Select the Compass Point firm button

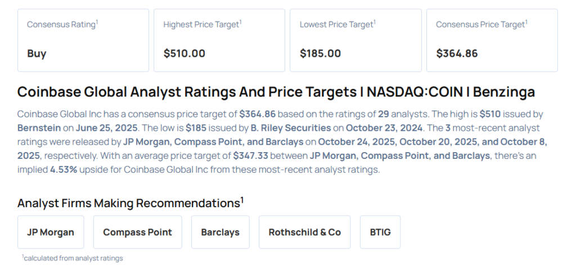point(137,232)
